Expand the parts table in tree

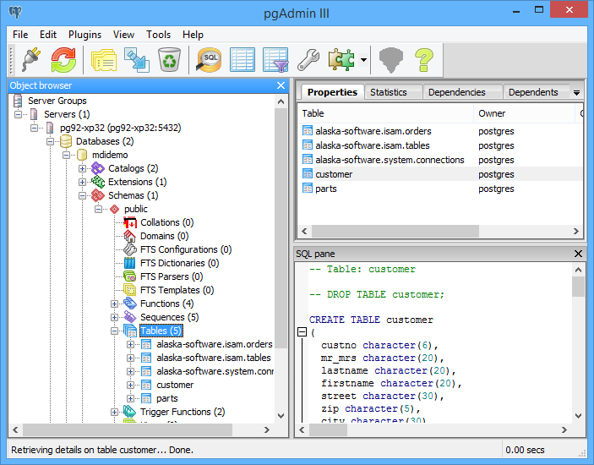point(130,399)
